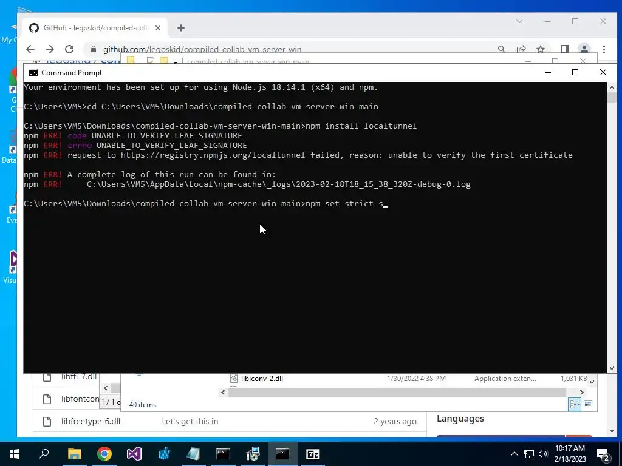Open the blue gear app on the taskbar
Viewport: 622px width, 466px height.
click(x=164, y=454)
